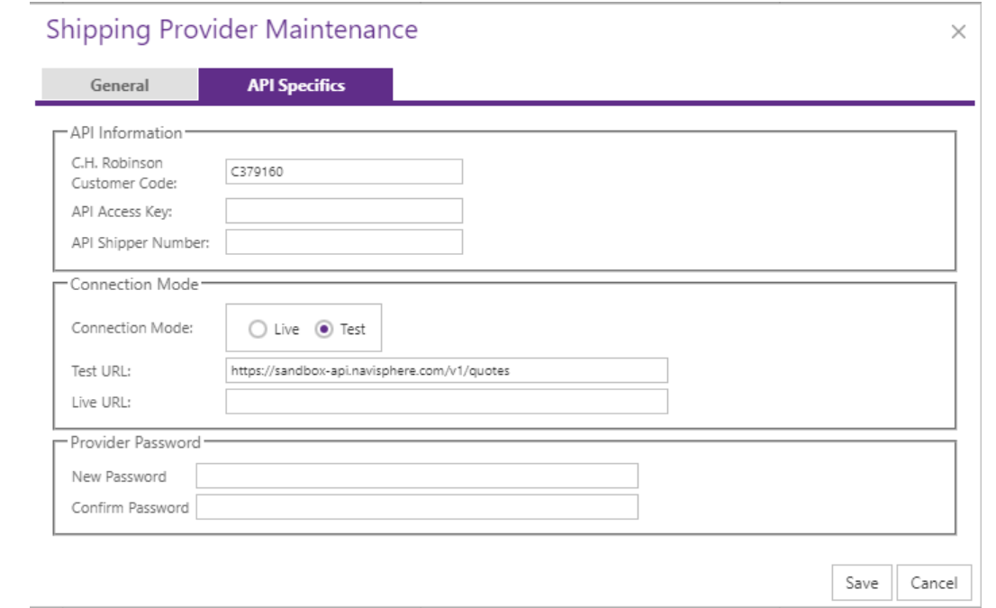
Task: Focus the Confirm Password input box
Action: 416,507
